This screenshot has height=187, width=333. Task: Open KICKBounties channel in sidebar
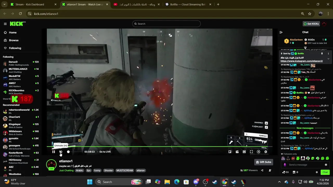point(21,92)
